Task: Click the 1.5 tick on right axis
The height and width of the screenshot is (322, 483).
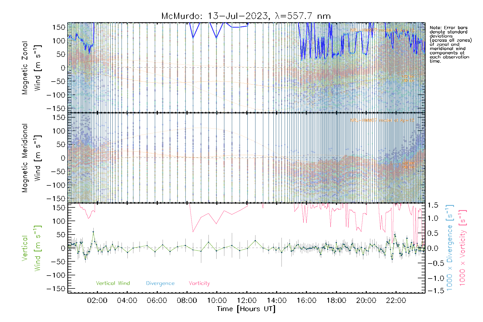Action: pos(433,205)
